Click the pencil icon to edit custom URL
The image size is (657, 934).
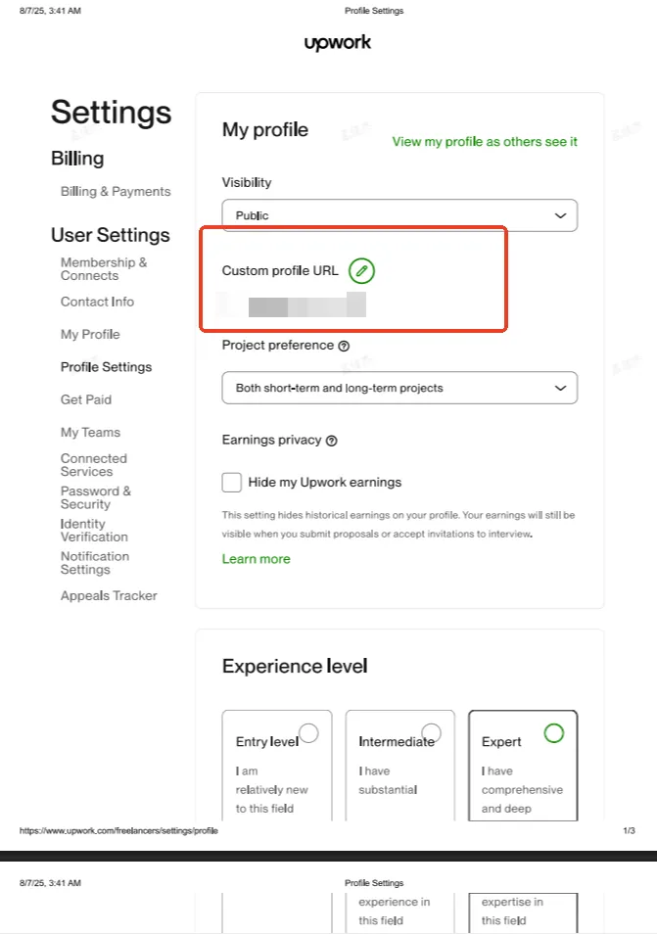click(361, 270)
